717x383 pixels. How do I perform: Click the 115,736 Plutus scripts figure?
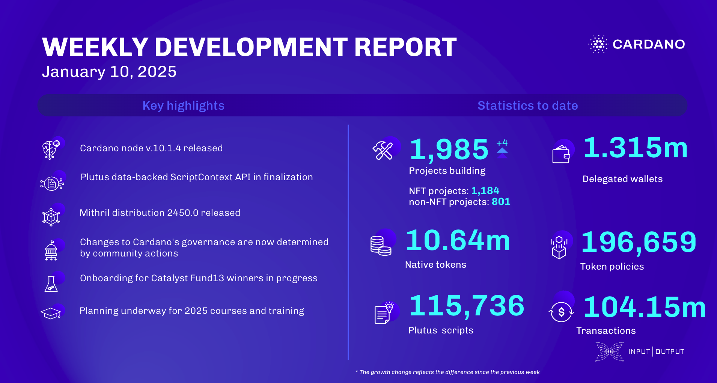[467, 306]
